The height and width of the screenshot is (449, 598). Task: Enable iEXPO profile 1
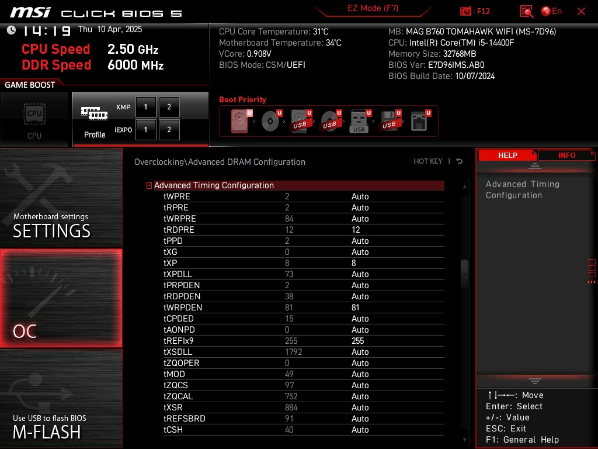pyautogui.click(x=145, y=130)
